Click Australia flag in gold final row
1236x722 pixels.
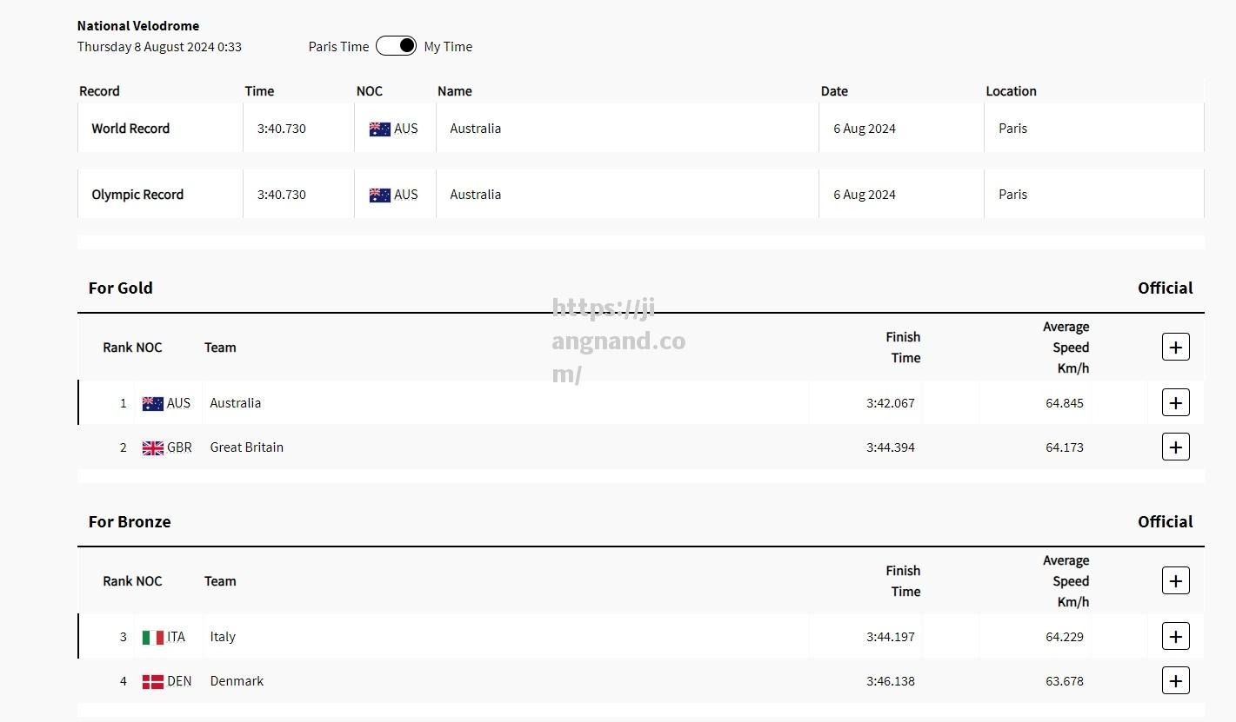click(x=152, y=404)
